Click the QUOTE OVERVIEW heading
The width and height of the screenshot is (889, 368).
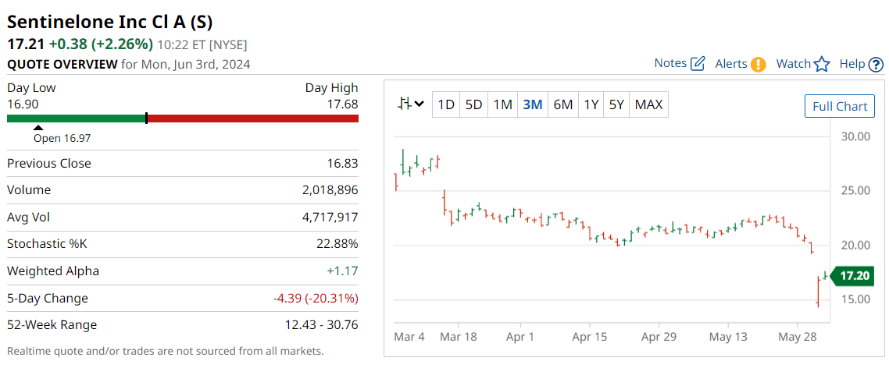(x=62, y=64)
